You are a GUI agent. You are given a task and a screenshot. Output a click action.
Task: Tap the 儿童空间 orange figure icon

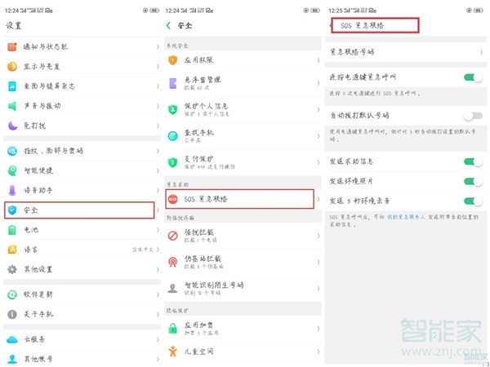(173, 352)
